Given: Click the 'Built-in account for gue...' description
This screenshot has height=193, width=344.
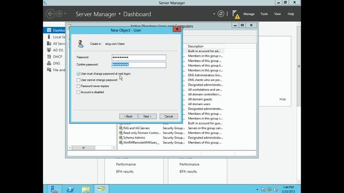Looking at the screenshot, I should (205, 123).
